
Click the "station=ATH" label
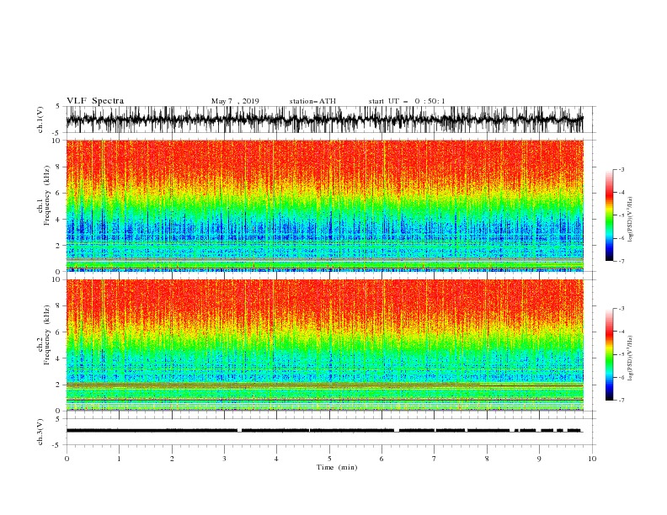click(312, 101)
